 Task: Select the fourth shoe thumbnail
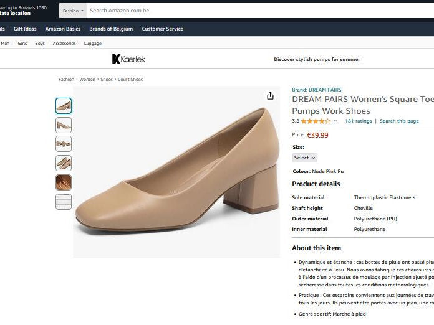pos(64,163)
